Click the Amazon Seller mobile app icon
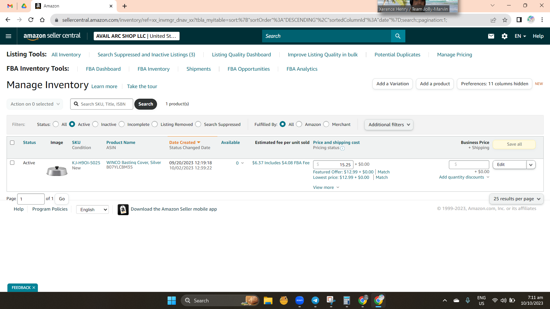 click(x=123, y=209)
